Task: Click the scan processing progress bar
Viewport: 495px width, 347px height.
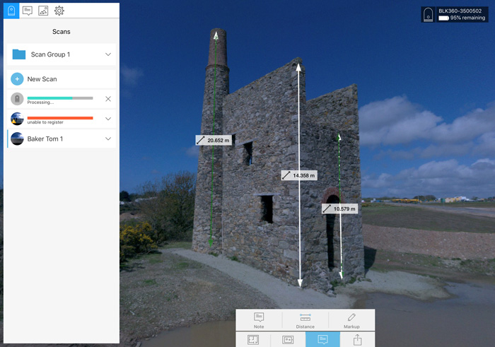Action: click(x=60, y=98)
